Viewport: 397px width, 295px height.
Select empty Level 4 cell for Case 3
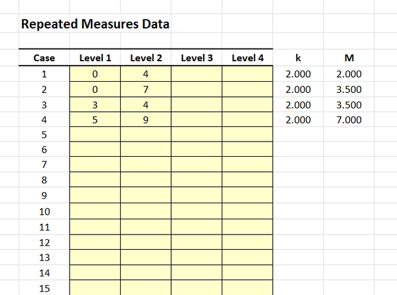click(248, 104)
